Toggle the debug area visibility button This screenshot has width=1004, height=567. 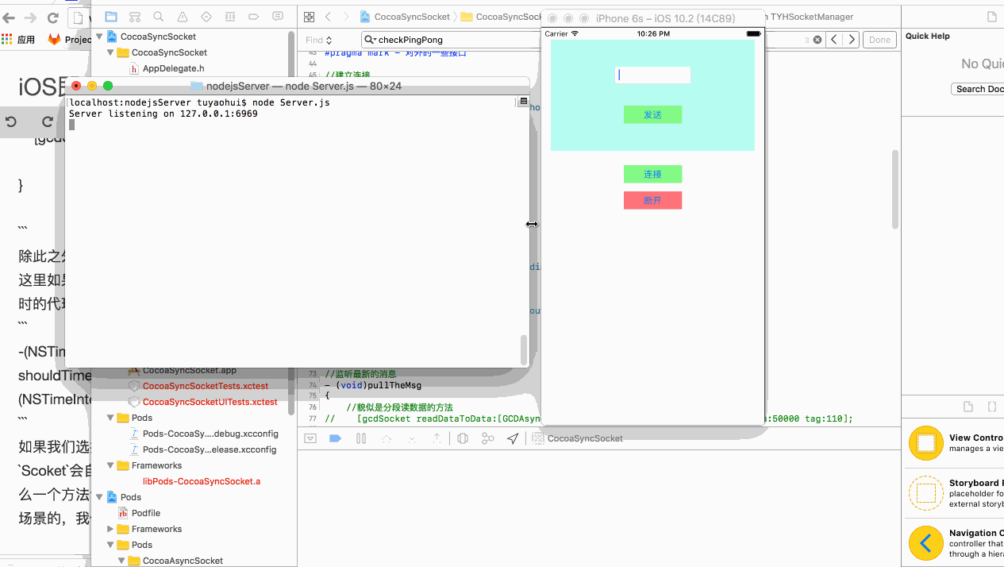point(310,438)
